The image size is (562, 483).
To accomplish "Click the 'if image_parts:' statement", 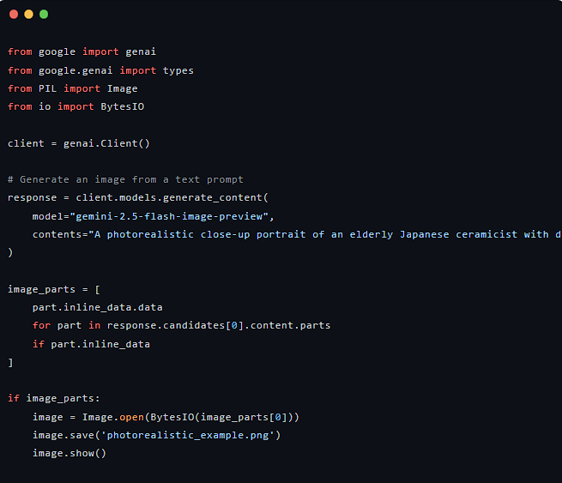I will [x=54, y=398].
